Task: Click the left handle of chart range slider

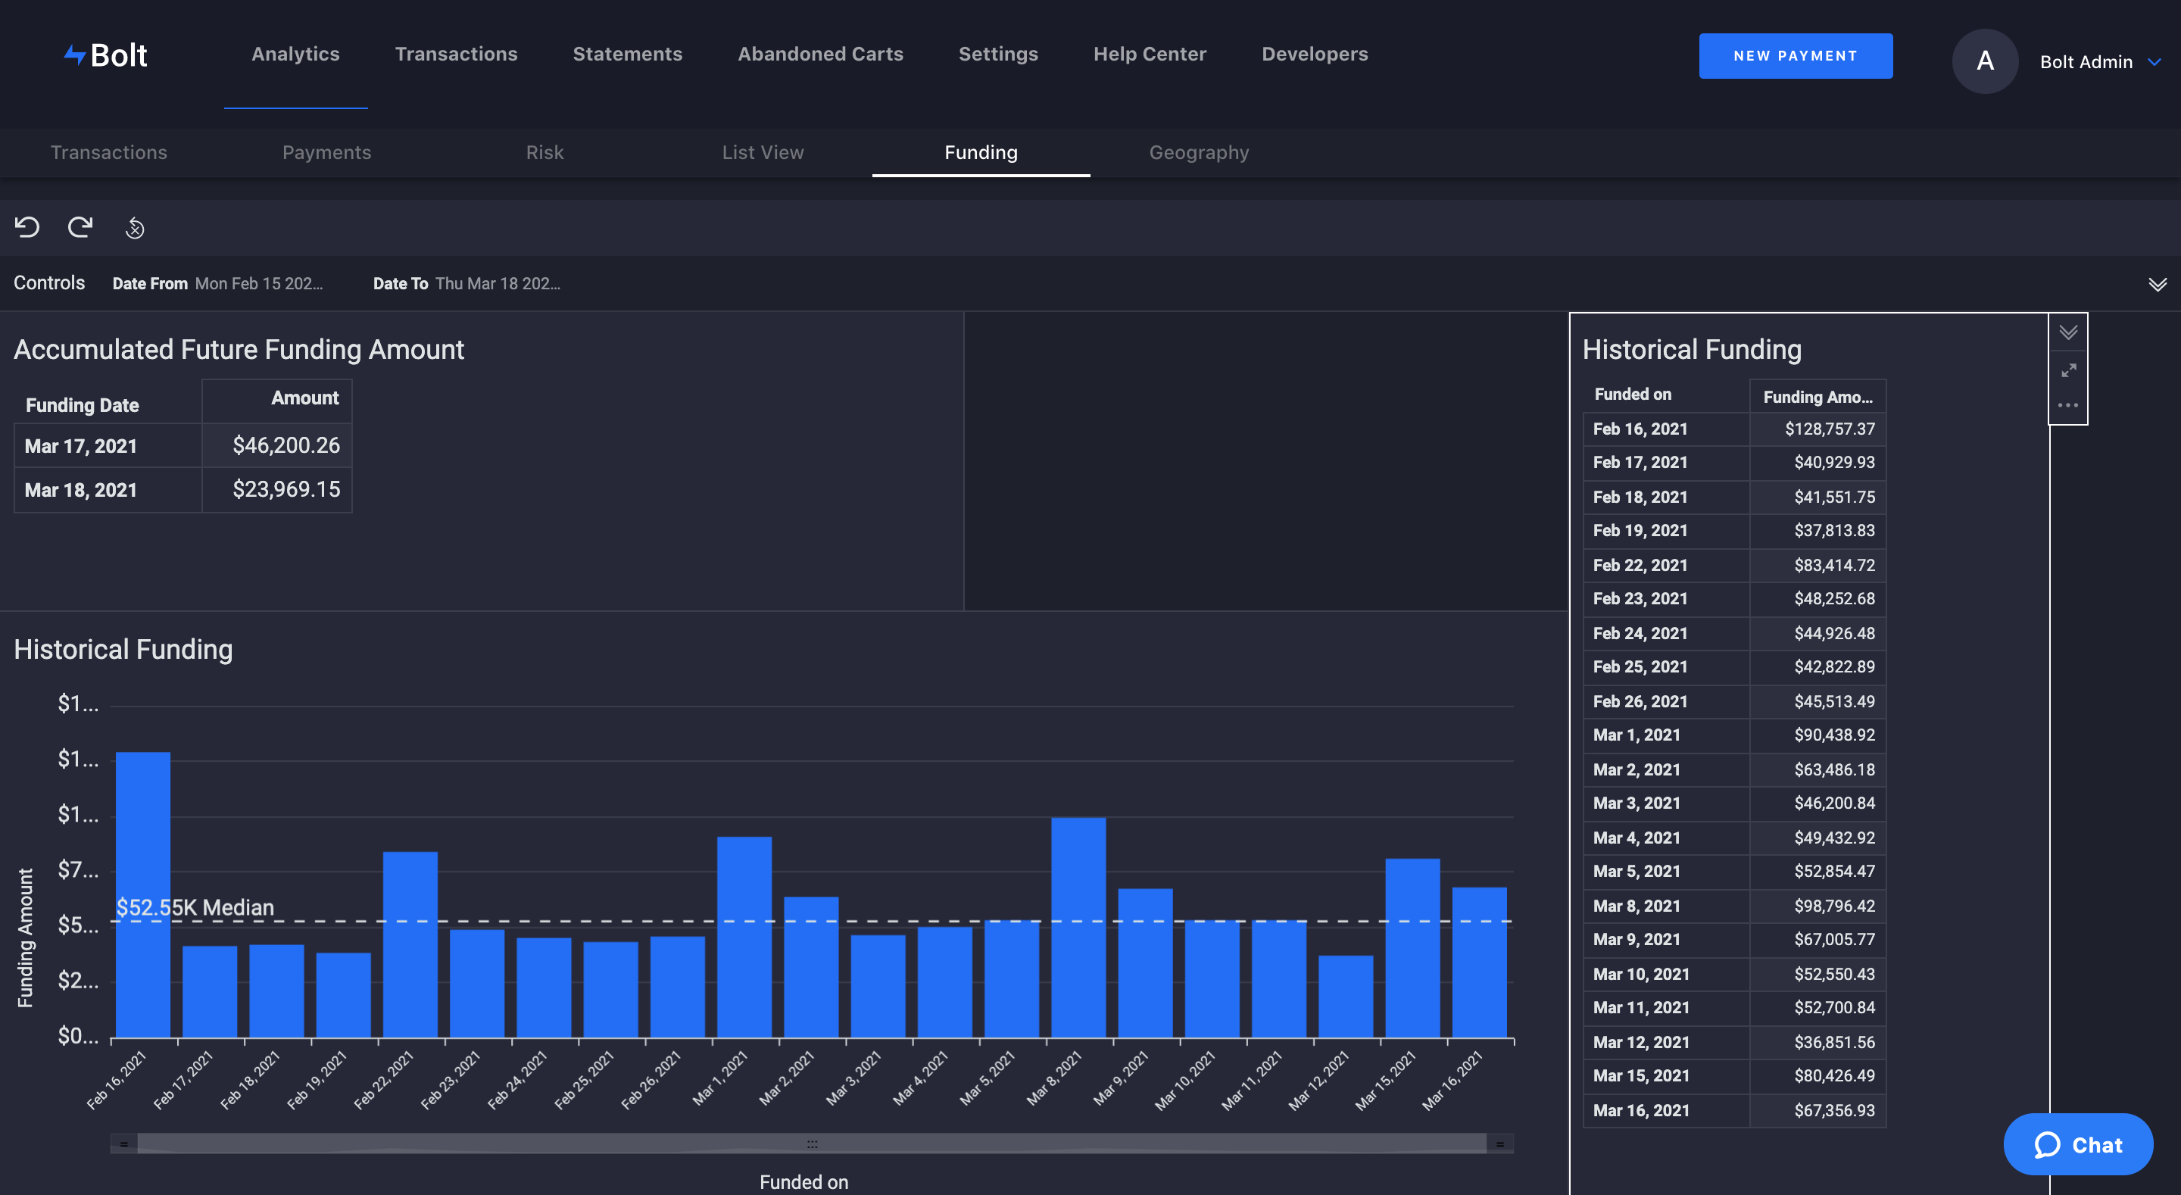Action: pyautogui.click(x=123, y=1144)
